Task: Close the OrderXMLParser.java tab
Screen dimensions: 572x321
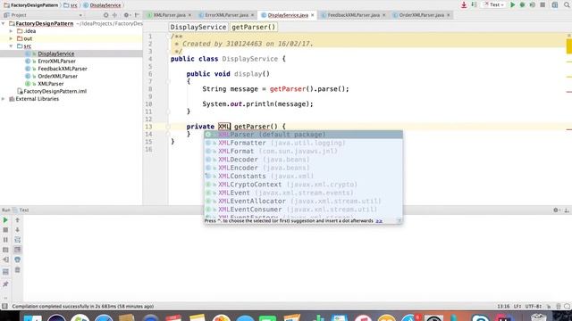Action: [x=448, y=15]
